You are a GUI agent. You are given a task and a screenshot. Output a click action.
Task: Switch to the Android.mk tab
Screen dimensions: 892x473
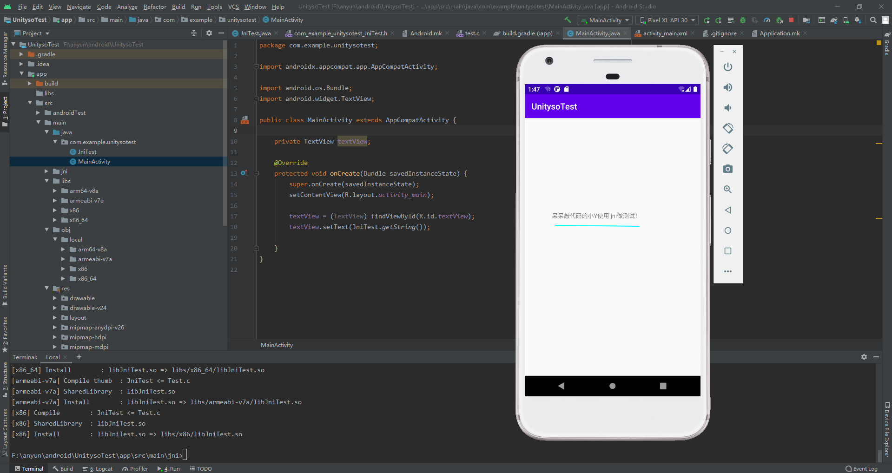426,33
